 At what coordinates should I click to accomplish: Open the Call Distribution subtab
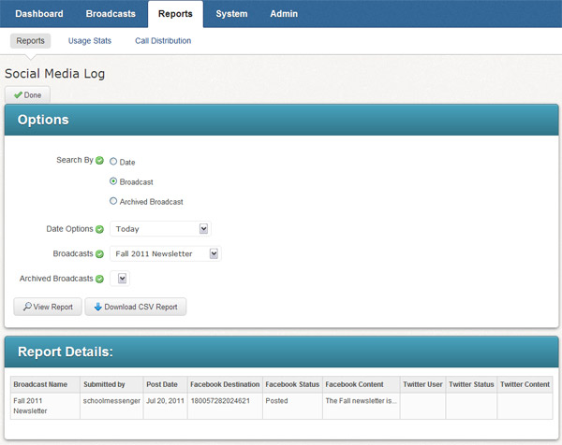pyautogui.click(x=163, y=41)
